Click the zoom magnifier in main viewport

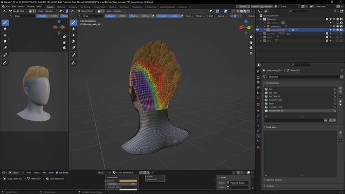[251, 37]
